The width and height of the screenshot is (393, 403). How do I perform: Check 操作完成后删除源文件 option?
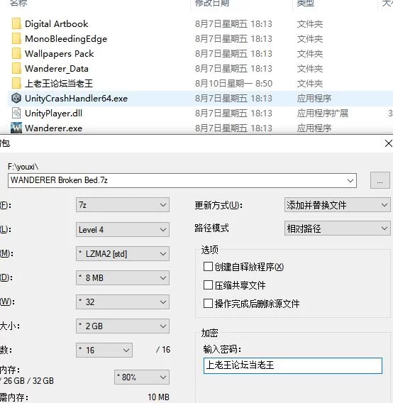coord(208,304)
